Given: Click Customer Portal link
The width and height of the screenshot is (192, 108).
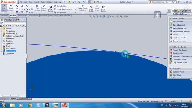Looking at the screenshot, I should [x=178, y=72].
